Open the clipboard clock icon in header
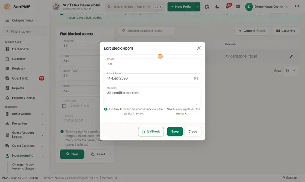305x182 pixels. 207,7
